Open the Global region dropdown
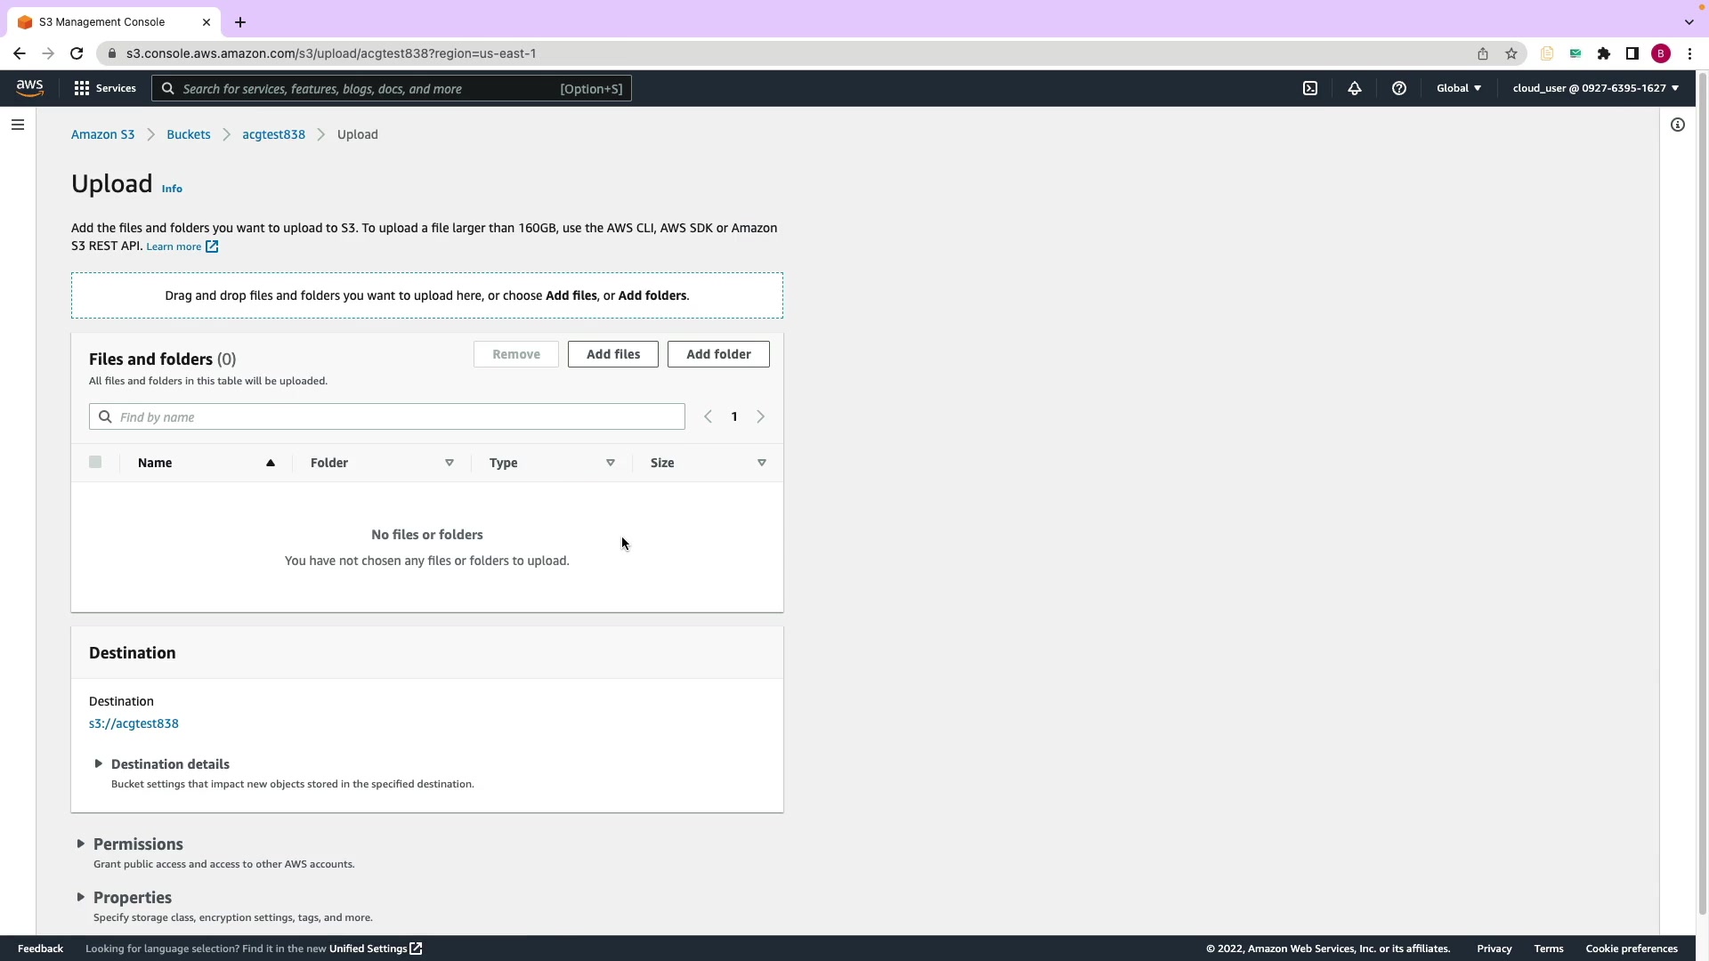The image size is (1709, 961). pos(1458,88)
